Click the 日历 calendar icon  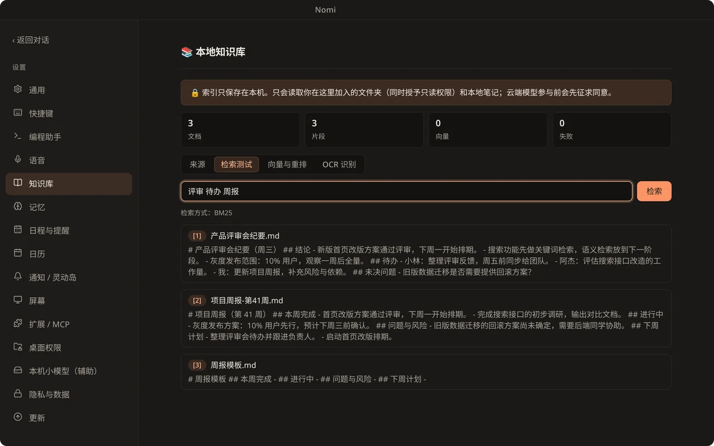pos(18,254)
